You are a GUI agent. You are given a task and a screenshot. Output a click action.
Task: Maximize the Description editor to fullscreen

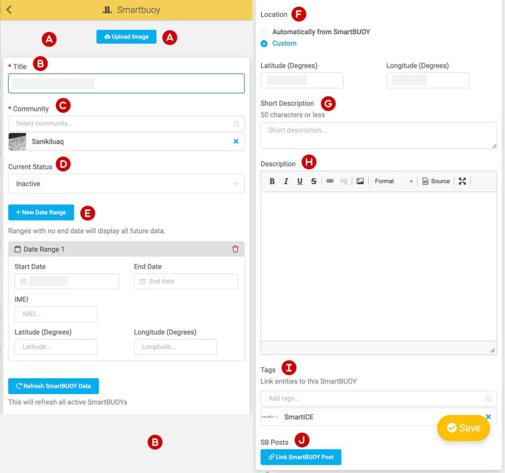[x=462, y=181]
